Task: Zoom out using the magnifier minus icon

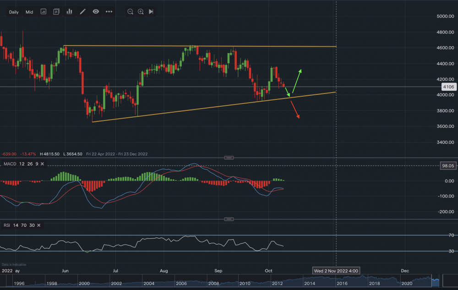Action: [x=131, y=11]
